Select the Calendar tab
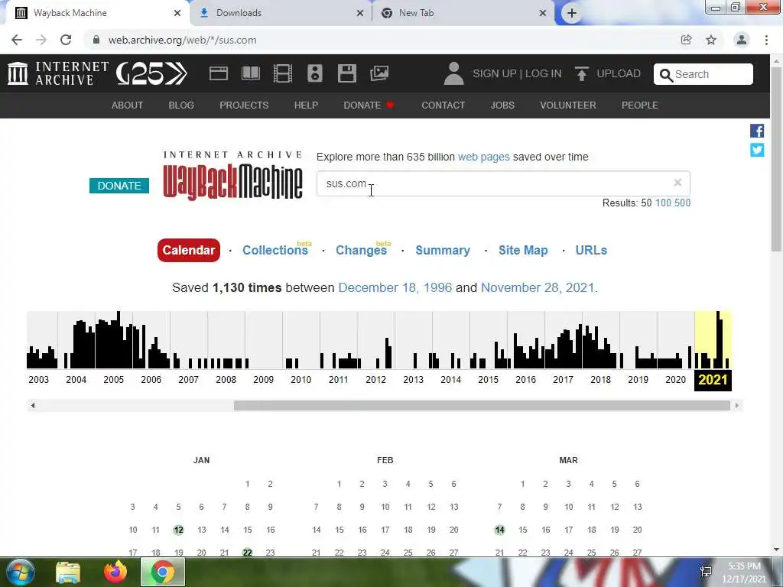Viewport: 783px width, 587px height. (189, 250)
